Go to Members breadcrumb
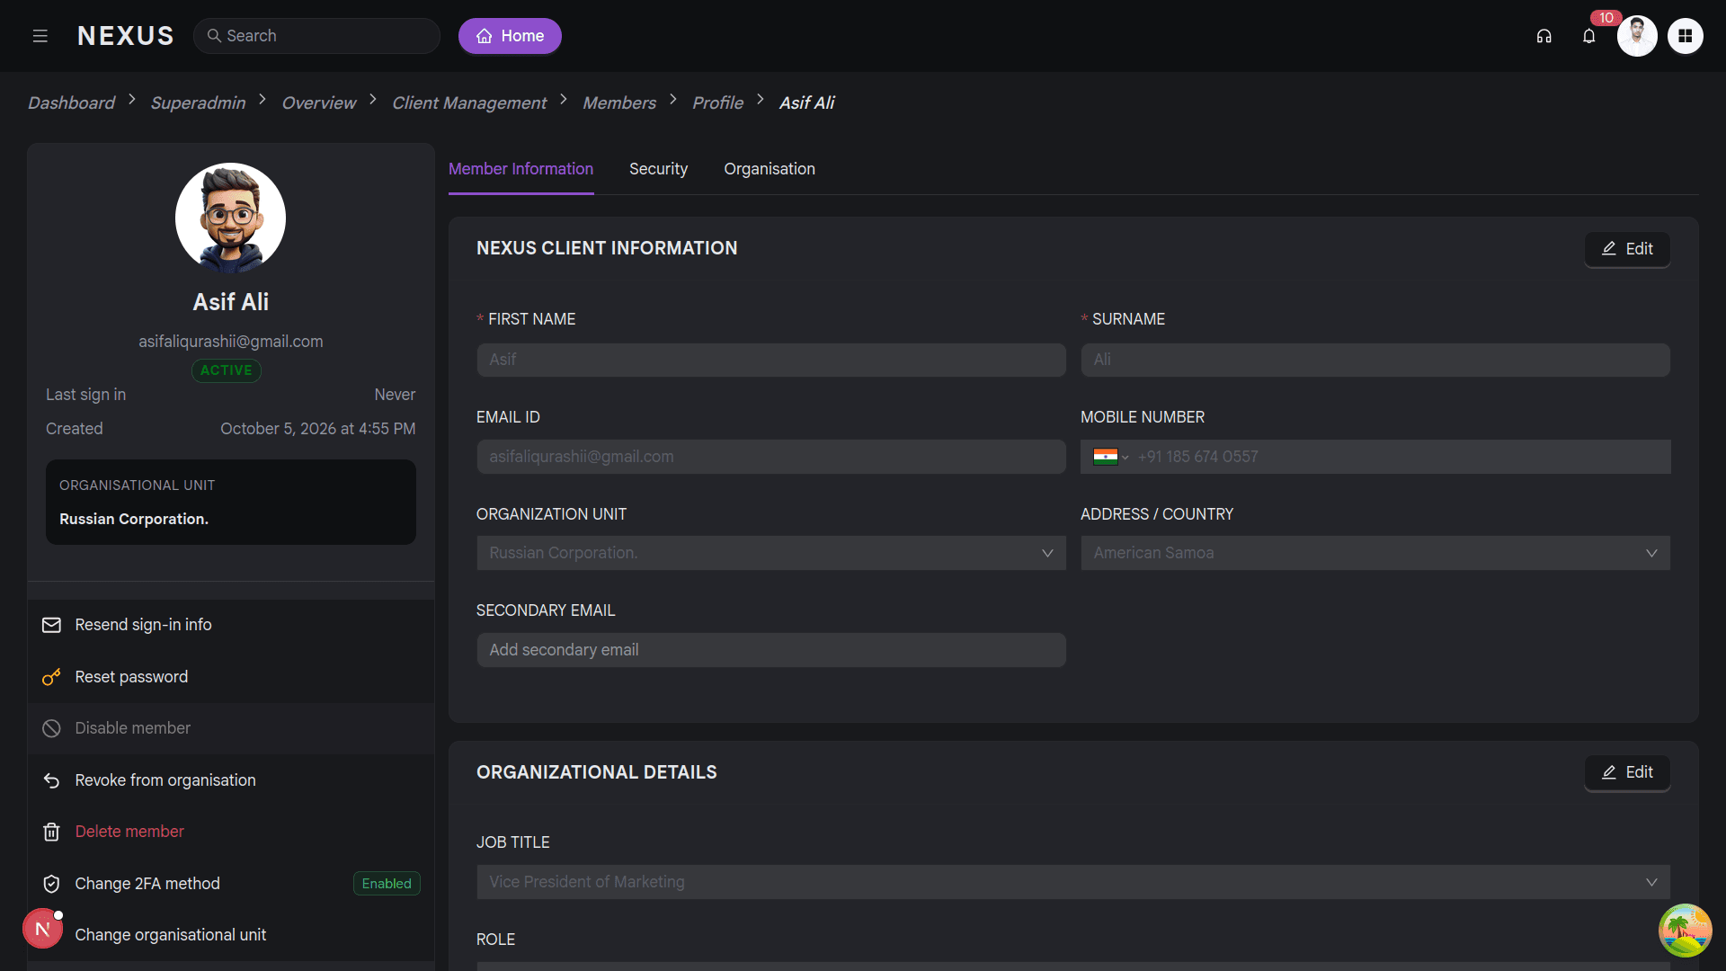 point(619,102)
